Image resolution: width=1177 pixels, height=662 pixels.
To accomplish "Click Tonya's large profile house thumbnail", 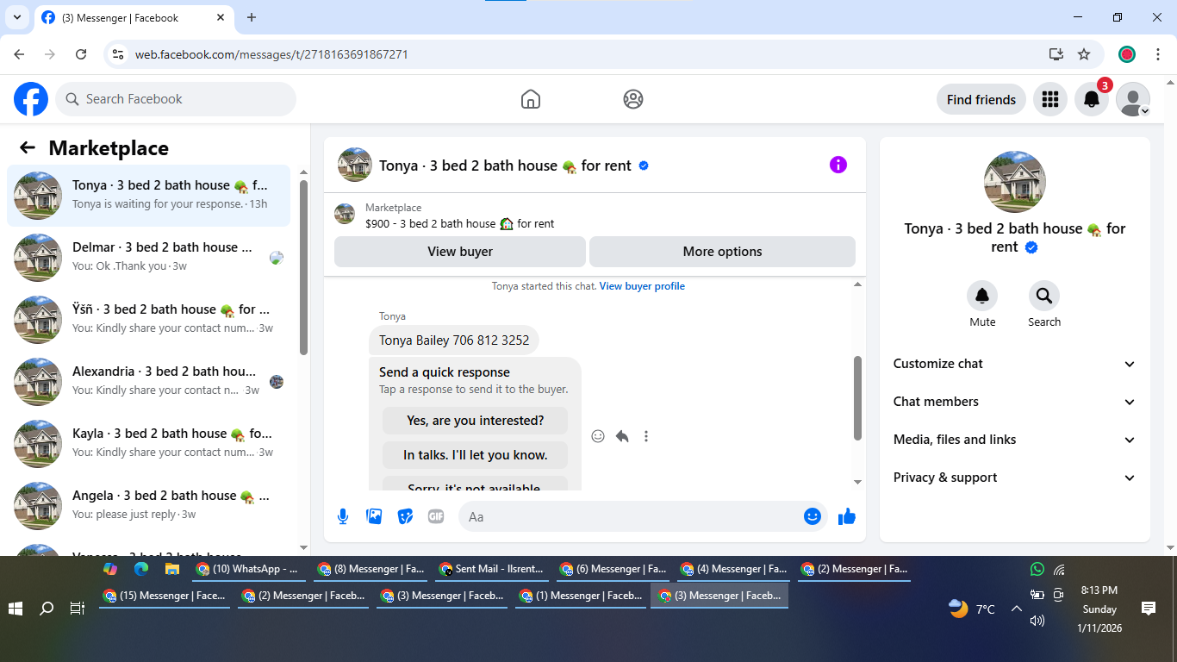I will pos(1015,182).
